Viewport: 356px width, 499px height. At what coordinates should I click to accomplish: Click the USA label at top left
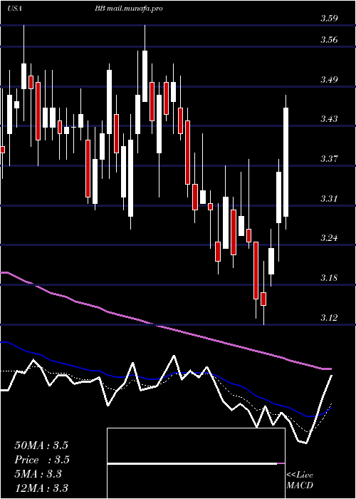click(x=14, y=9)
